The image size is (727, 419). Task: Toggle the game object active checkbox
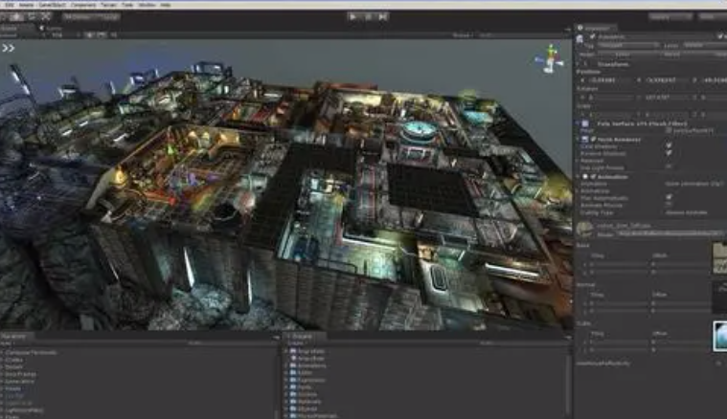point(593,36)
